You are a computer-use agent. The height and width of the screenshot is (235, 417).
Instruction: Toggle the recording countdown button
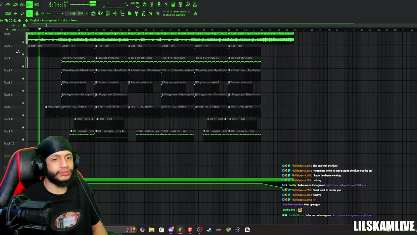click(22, 5)
